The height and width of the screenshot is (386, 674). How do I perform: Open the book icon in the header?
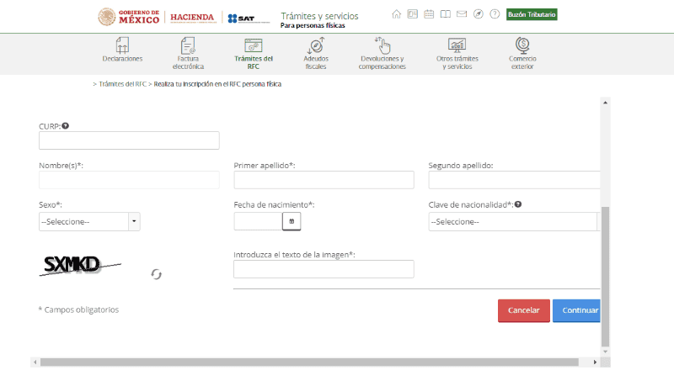[445, 14]
